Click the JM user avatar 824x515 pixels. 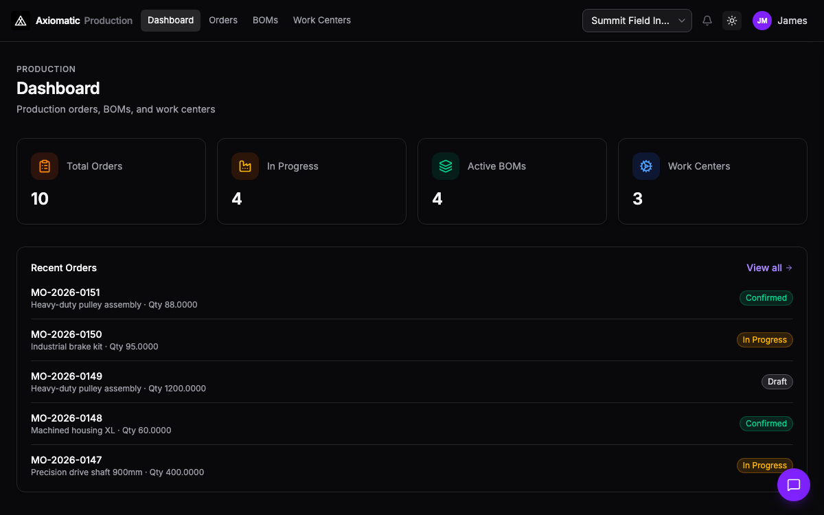[x=762, y=21]
